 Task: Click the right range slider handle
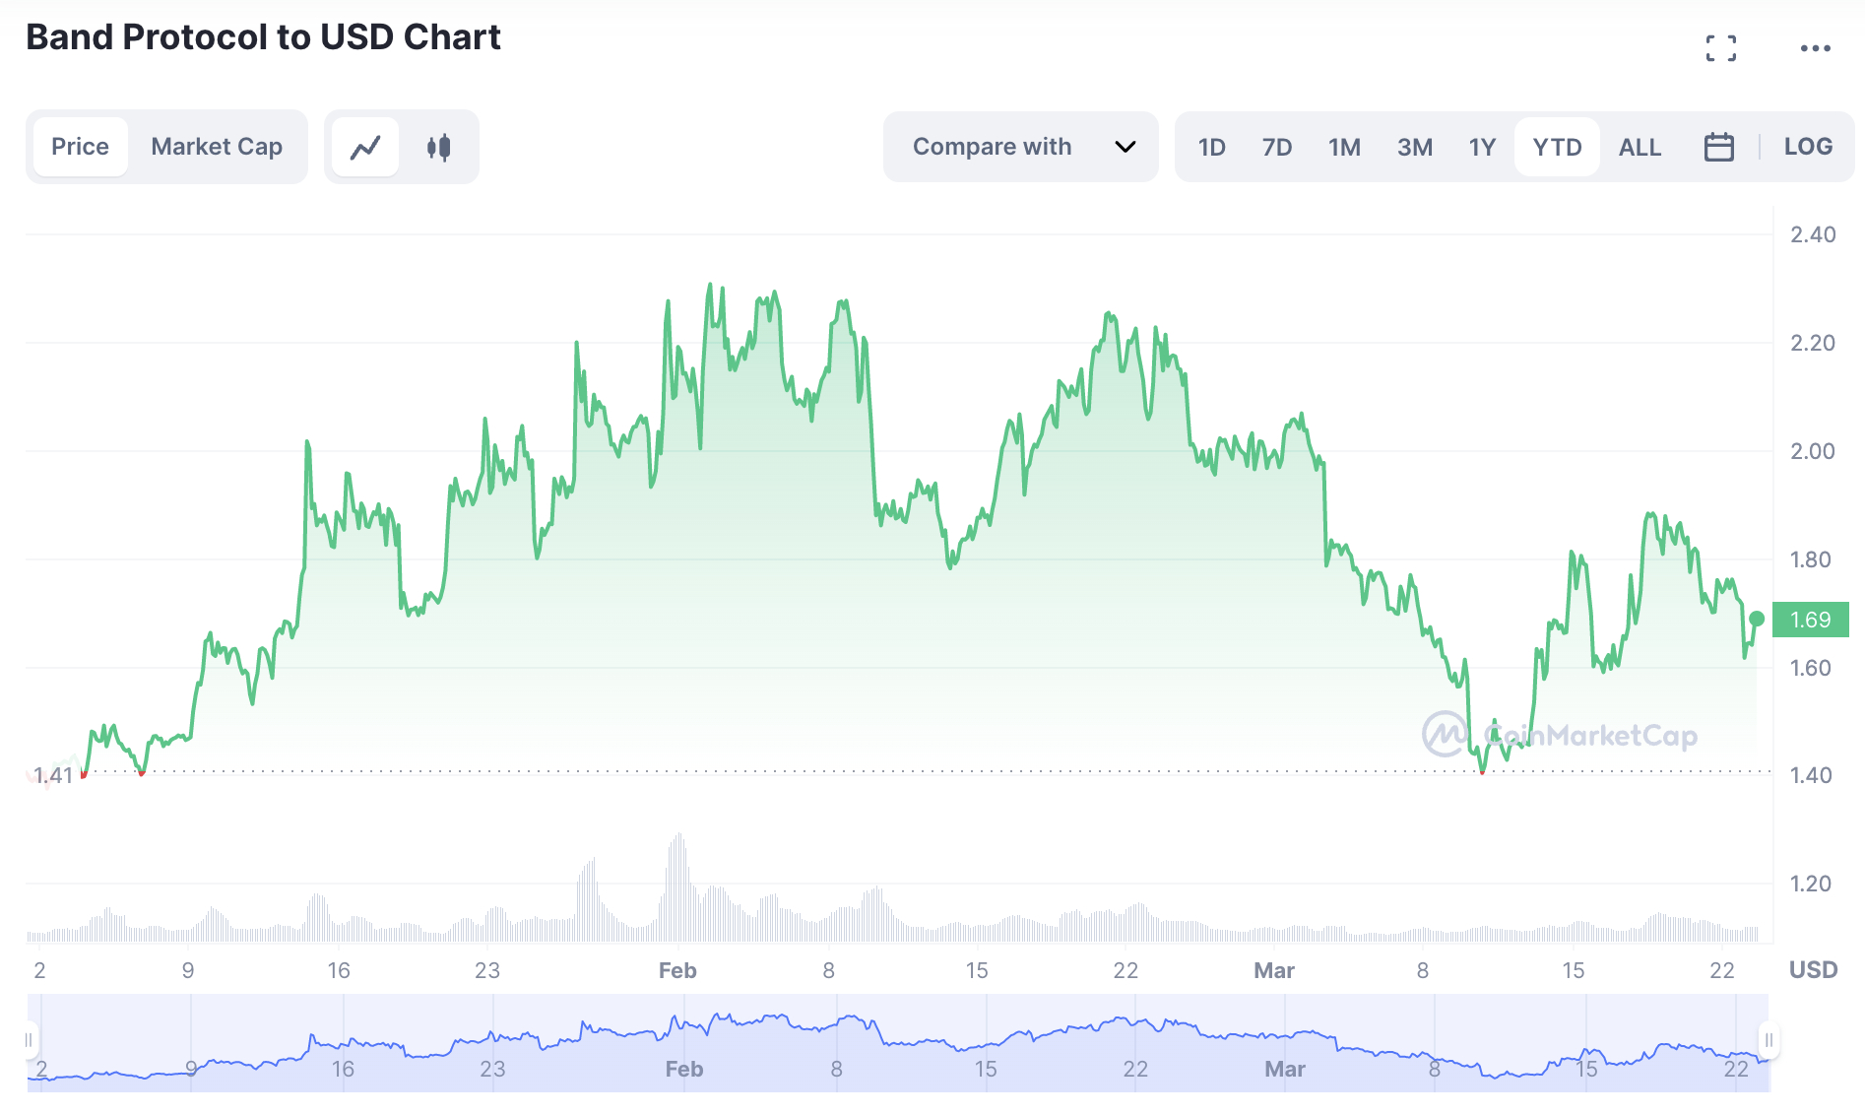(1769, 1040)
